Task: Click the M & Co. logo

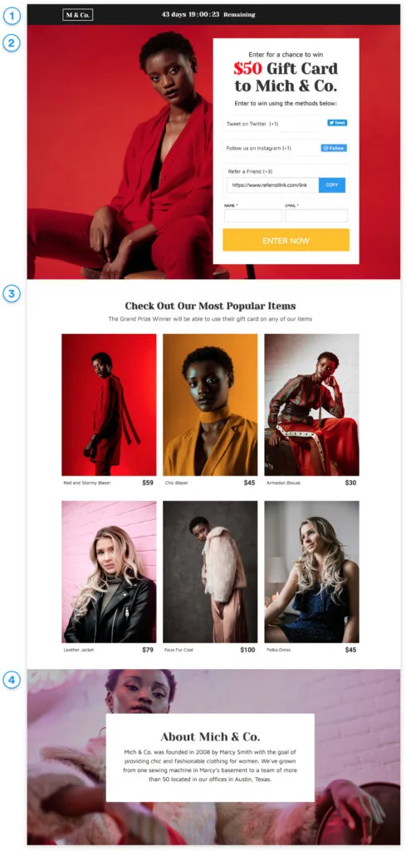Action: click(x=77, y=15)
